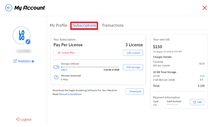The width and height of the screenshot is (217, 127).
Task: Switch to the My Profile tab
Action: click(58, 25)
